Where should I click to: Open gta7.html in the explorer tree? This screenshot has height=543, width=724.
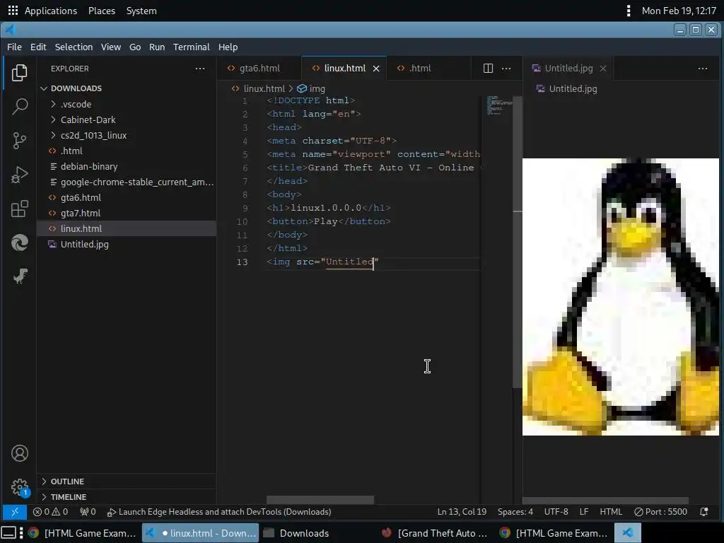[126, 214]
